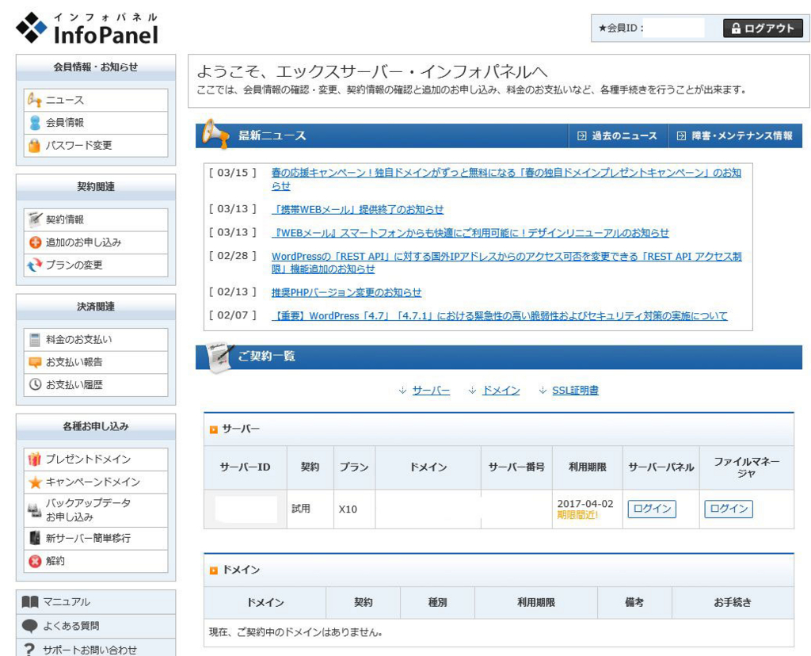Screen dimensions: 811x656
Task: Click the backup data icon
Action: coord(35,510)
